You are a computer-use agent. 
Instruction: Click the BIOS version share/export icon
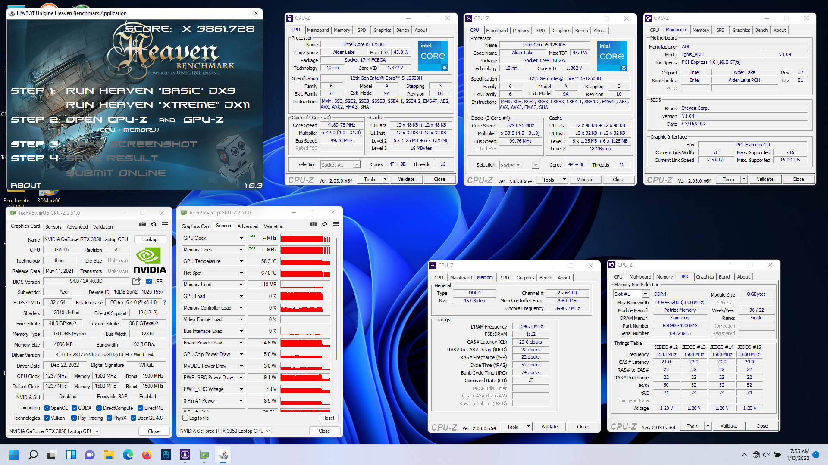136,281
